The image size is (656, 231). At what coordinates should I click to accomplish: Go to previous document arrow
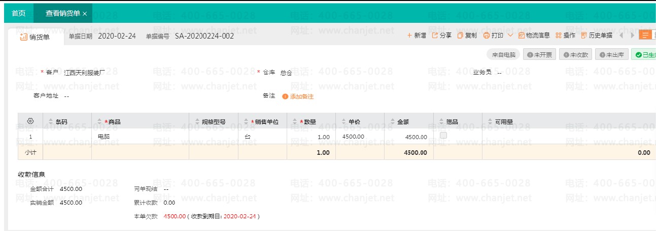point(621,36)
